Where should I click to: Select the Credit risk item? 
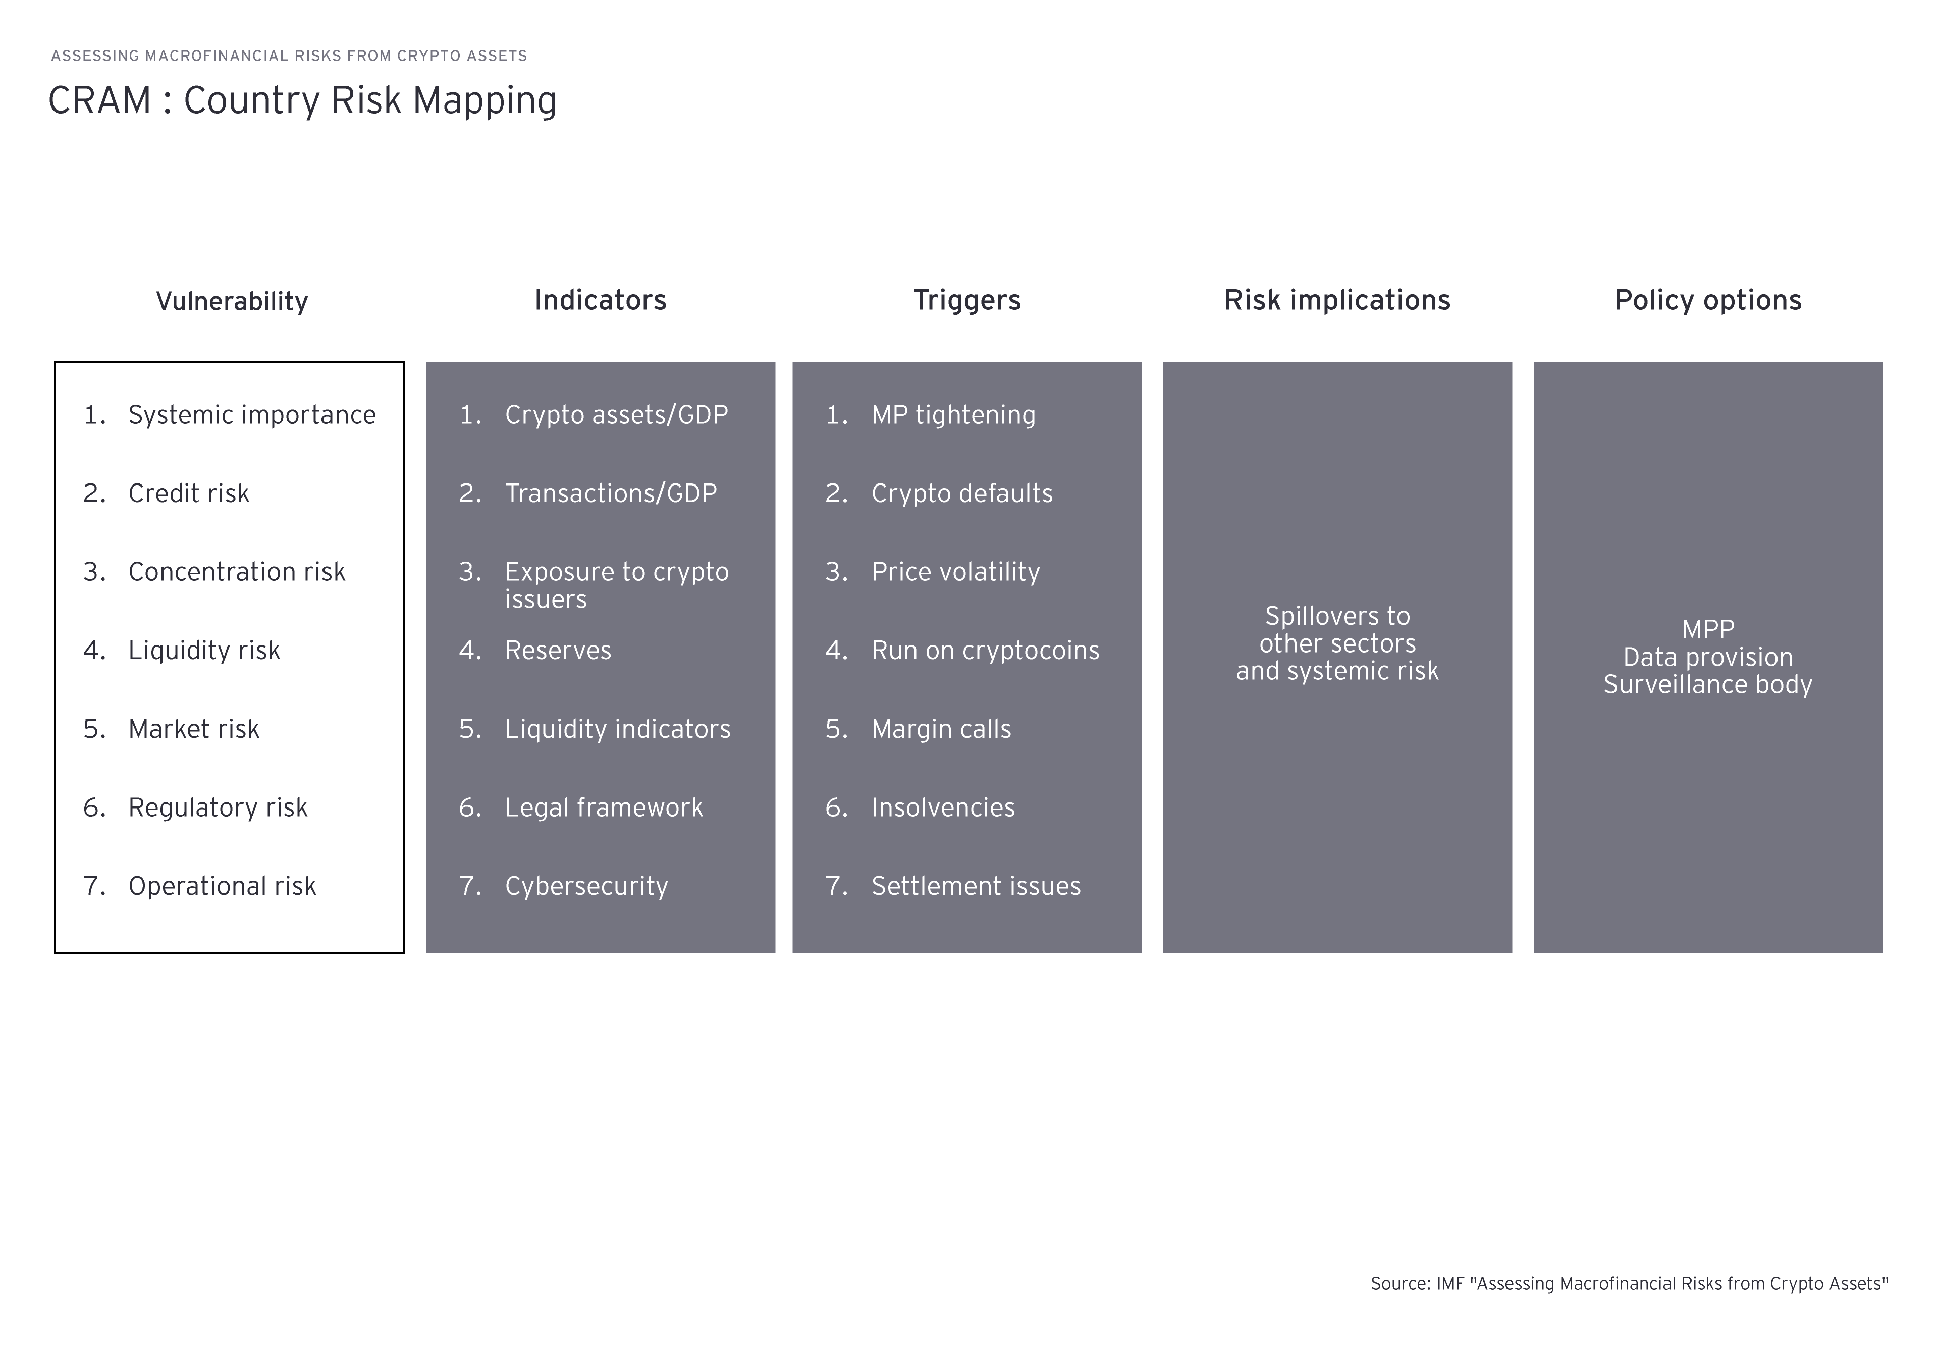point(188,494)
